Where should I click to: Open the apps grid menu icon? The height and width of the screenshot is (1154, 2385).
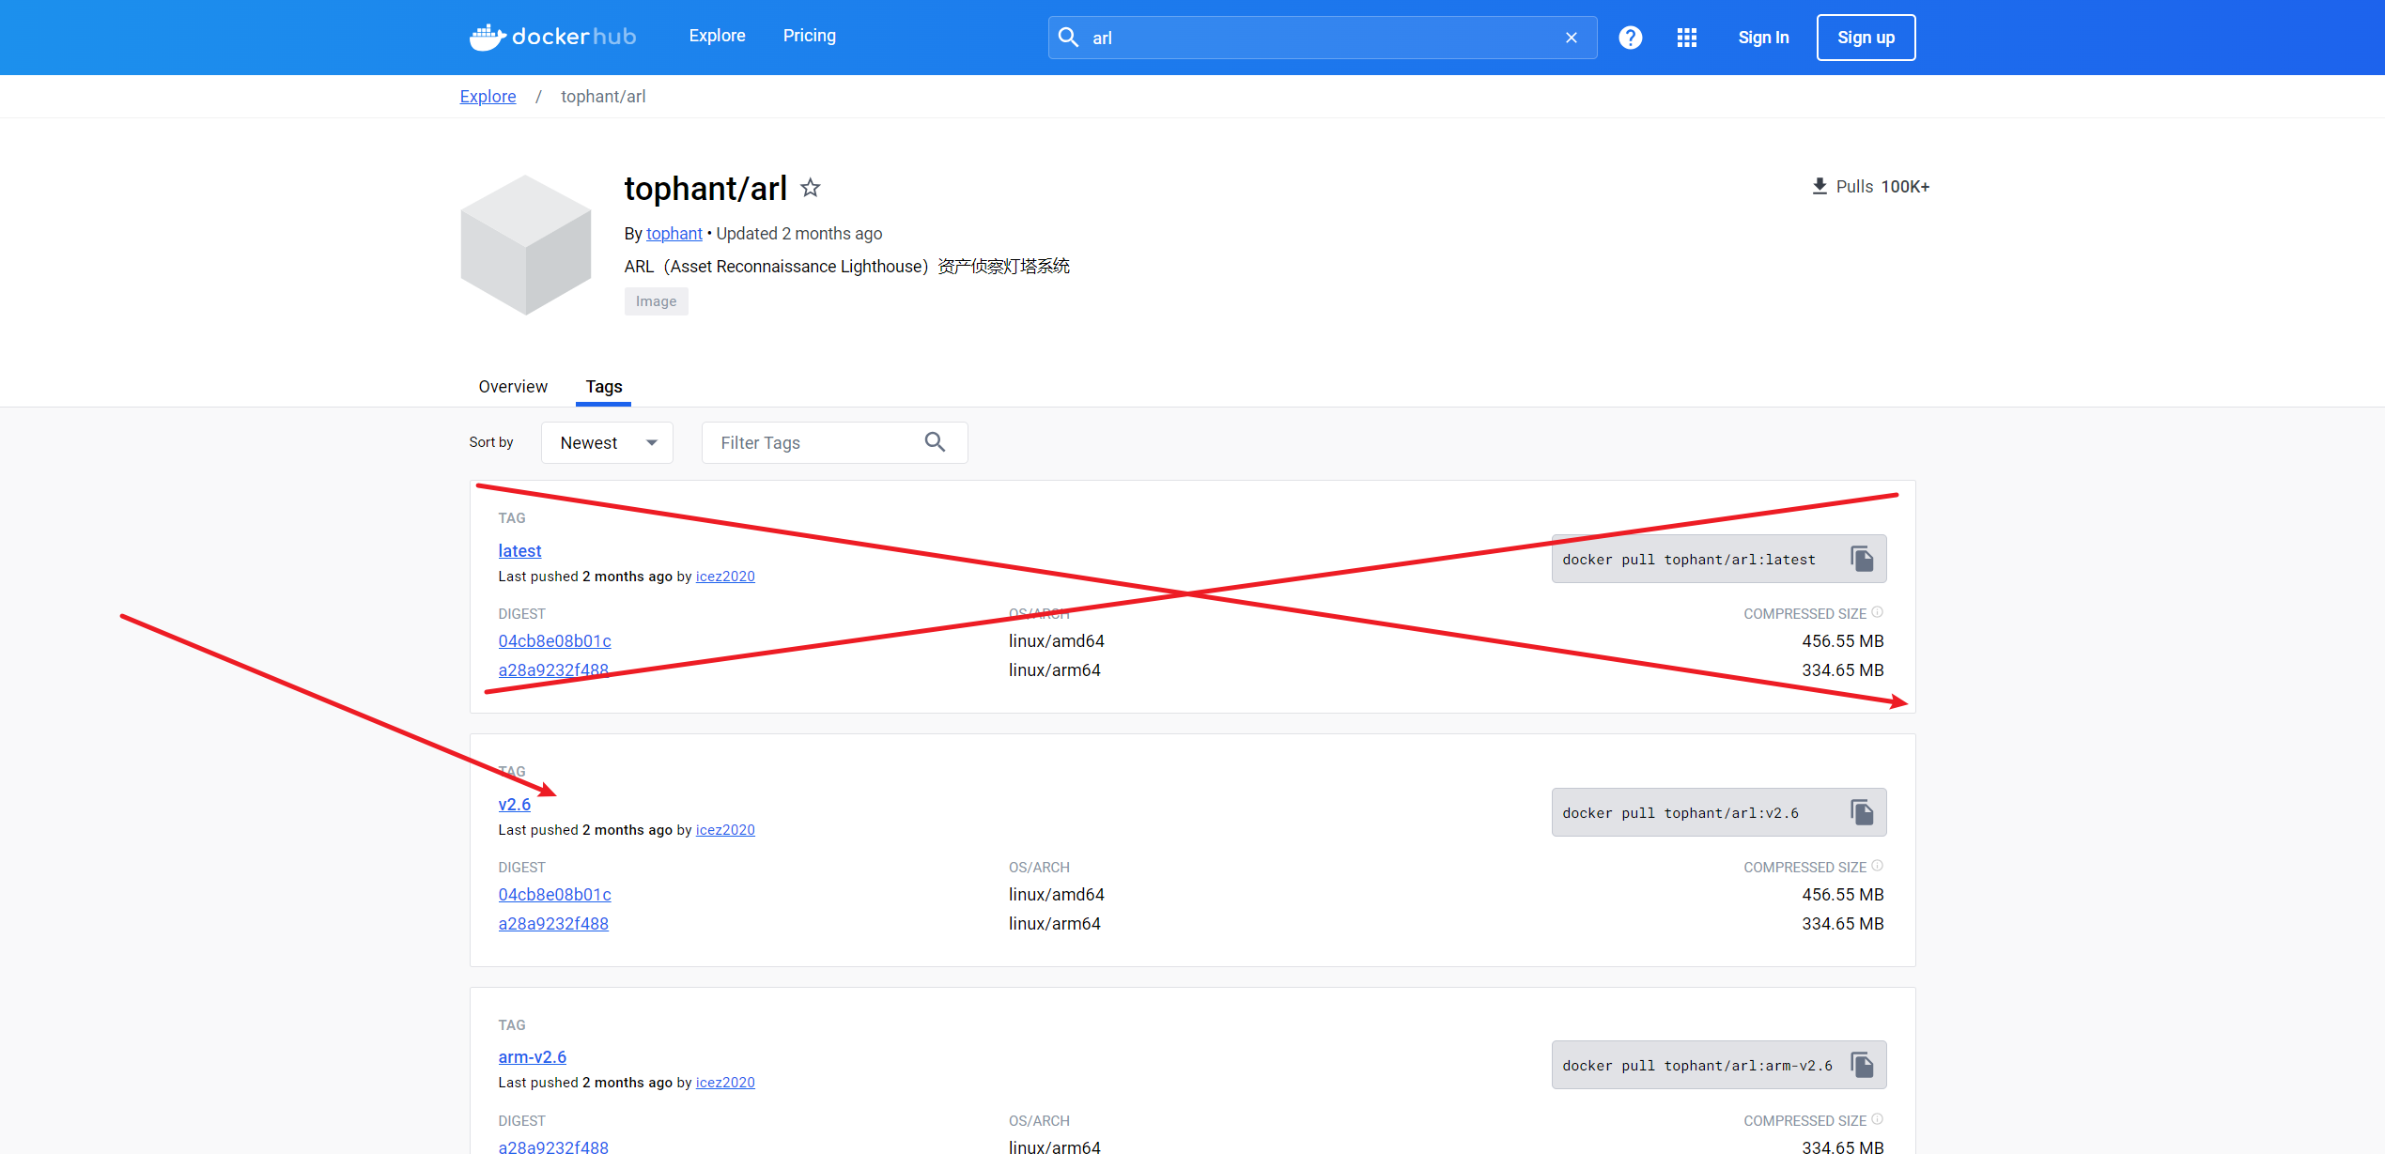tap(1687, 38)
